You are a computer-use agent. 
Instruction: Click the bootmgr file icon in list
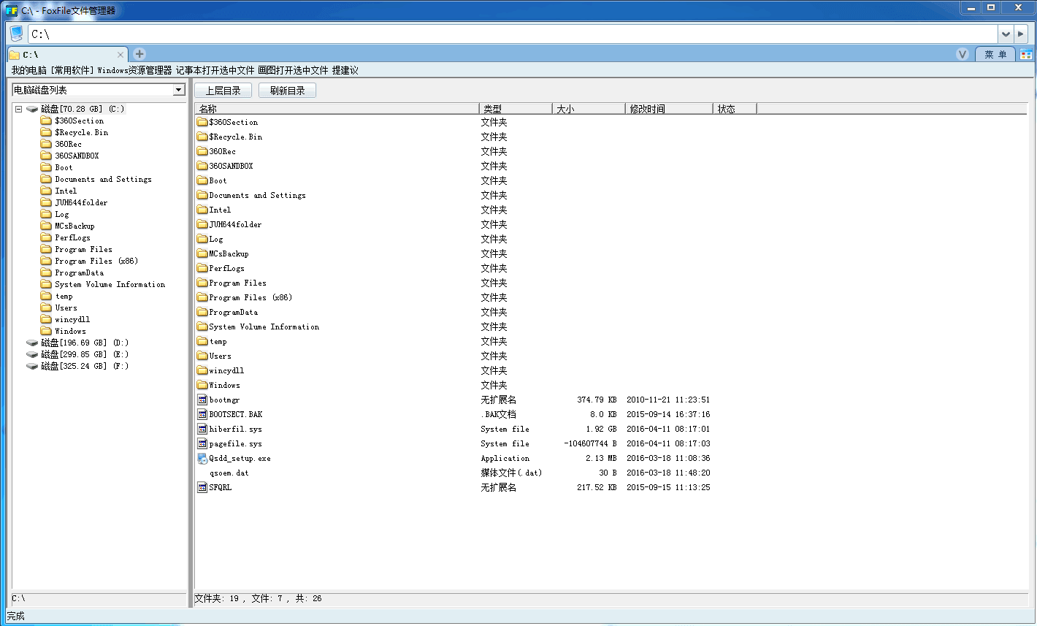point(202,400)
